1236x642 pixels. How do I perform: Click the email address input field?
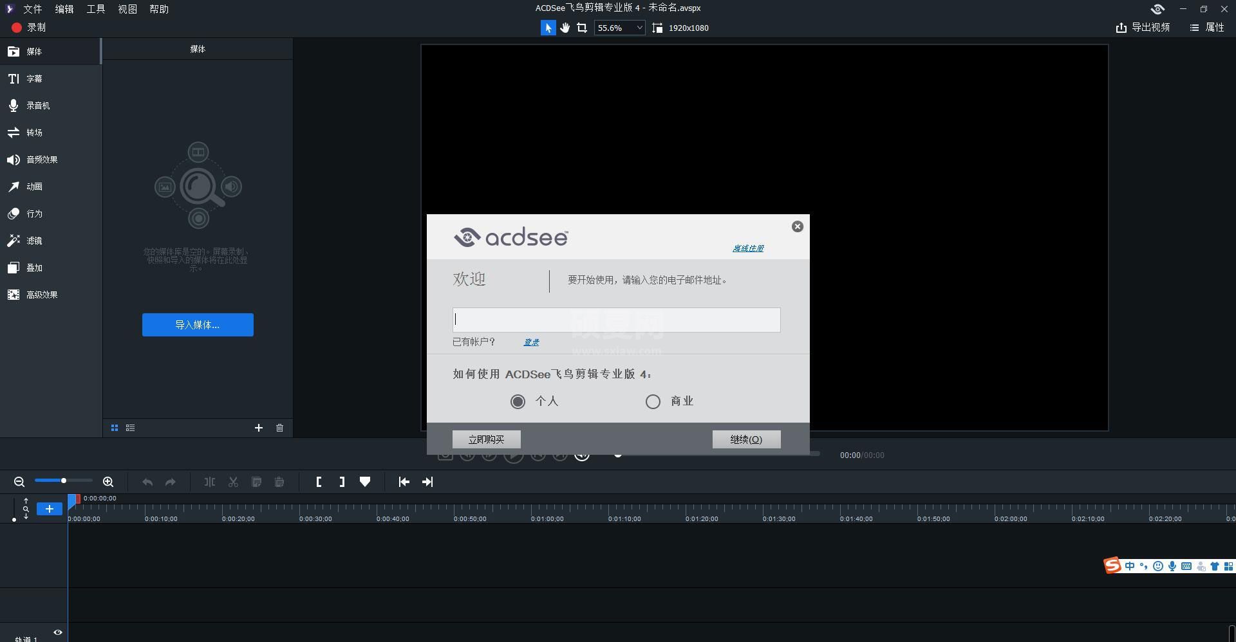[x=616, y=320]
